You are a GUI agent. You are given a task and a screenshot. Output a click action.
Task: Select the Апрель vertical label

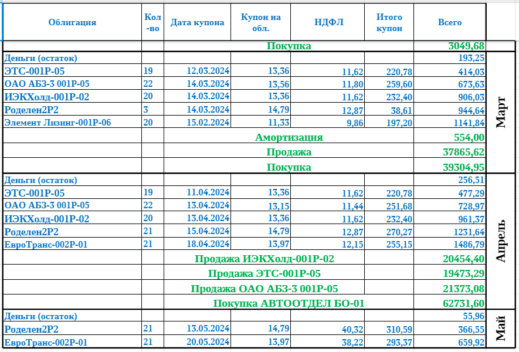[x=501, y=241]
